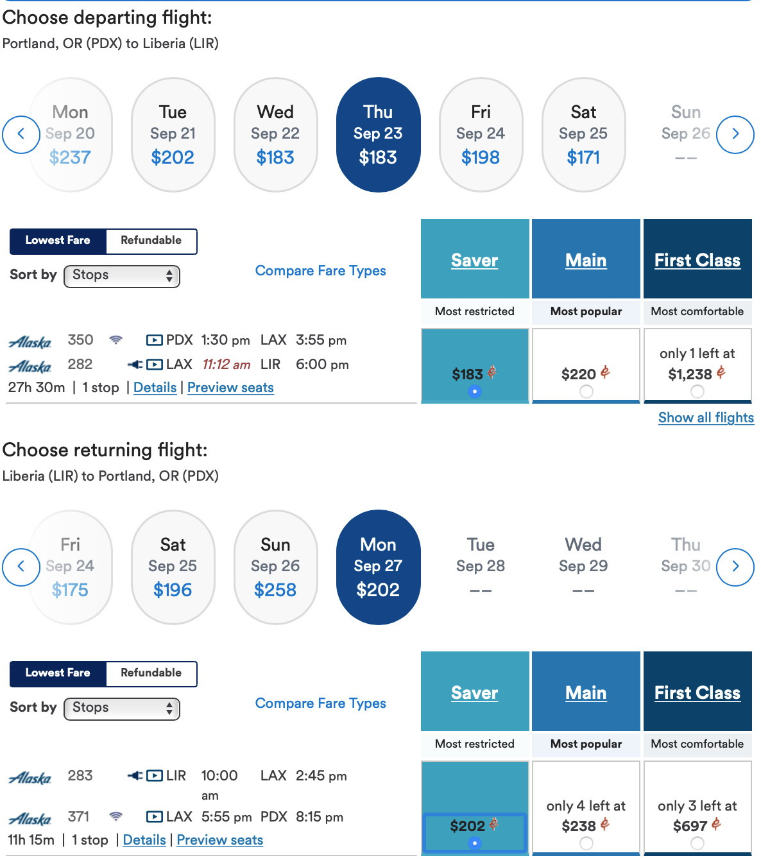Image resolution: width=761 pixels, height=860 pixels.
Task: Click the power outlet icon on flight 282
Action: [x=135, y=365]
